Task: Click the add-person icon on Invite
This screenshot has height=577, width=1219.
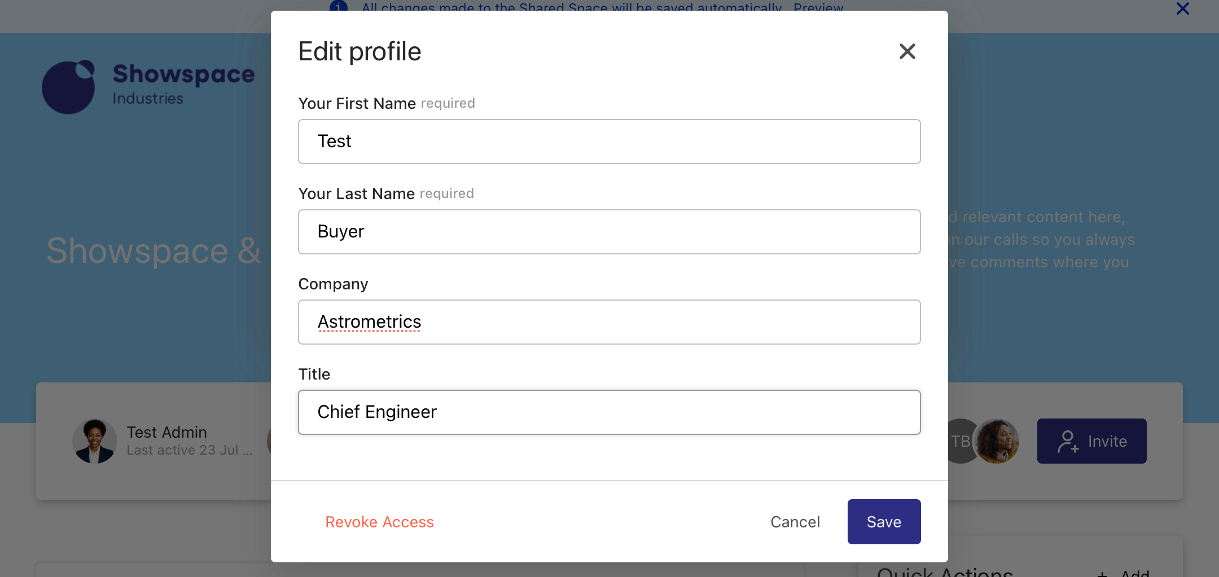Action: pos(1068,442)
